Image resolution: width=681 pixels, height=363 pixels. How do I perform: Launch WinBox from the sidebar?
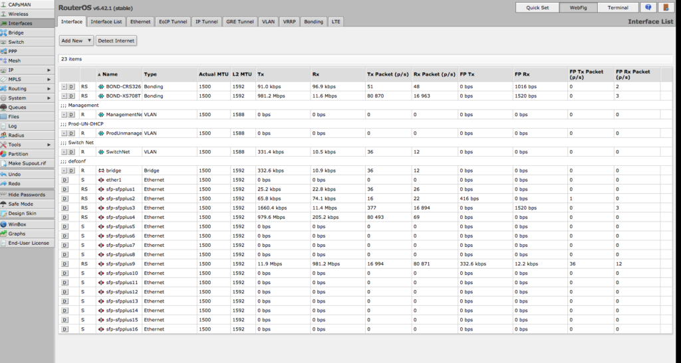pos(17,224)
